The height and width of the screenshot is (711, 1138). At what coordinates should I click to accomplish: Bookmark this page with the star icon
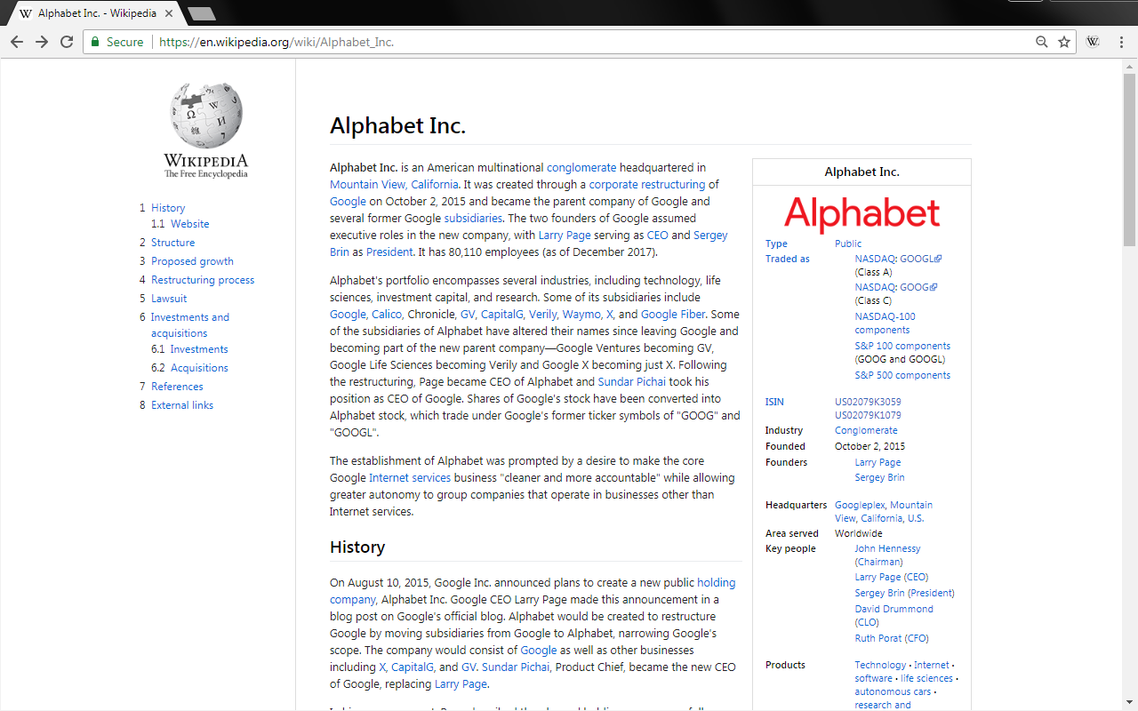1063,41
